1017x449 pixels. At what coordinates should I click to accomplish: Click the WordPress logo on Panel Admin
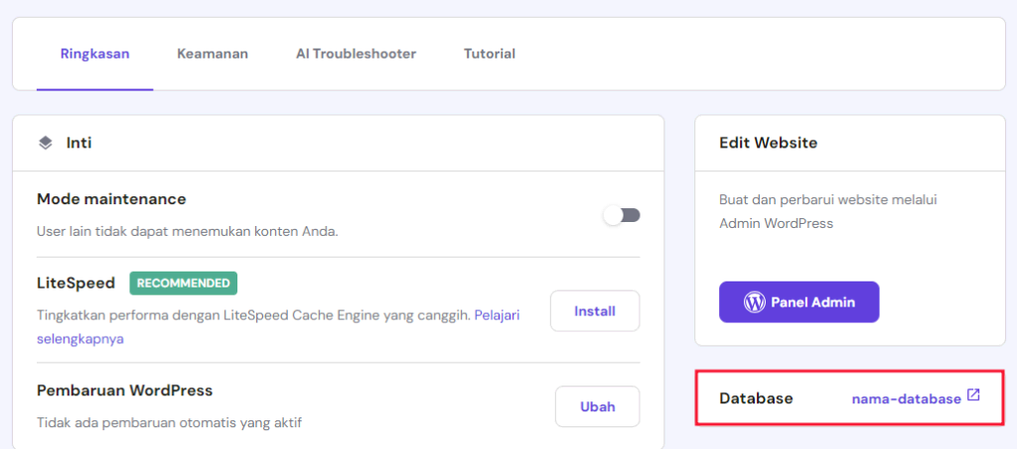pos(755,301)
